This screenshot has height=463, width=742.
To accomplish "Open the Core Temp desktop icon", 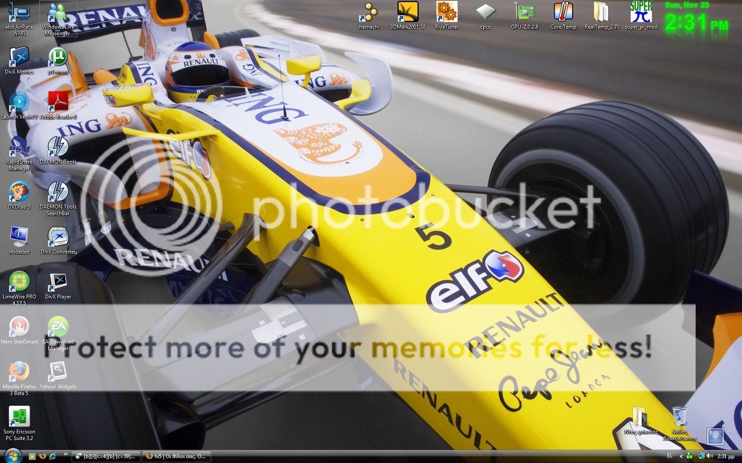I will click(563, 13).
